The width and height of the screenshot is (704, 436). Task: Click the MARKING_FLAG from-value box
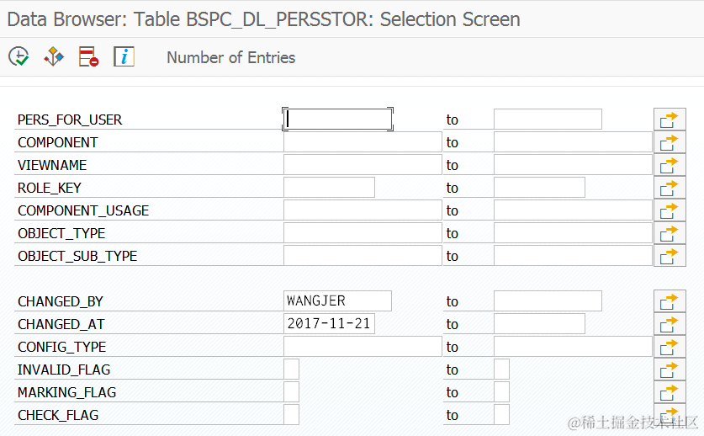pyautogui.click(x=291, y=392)
